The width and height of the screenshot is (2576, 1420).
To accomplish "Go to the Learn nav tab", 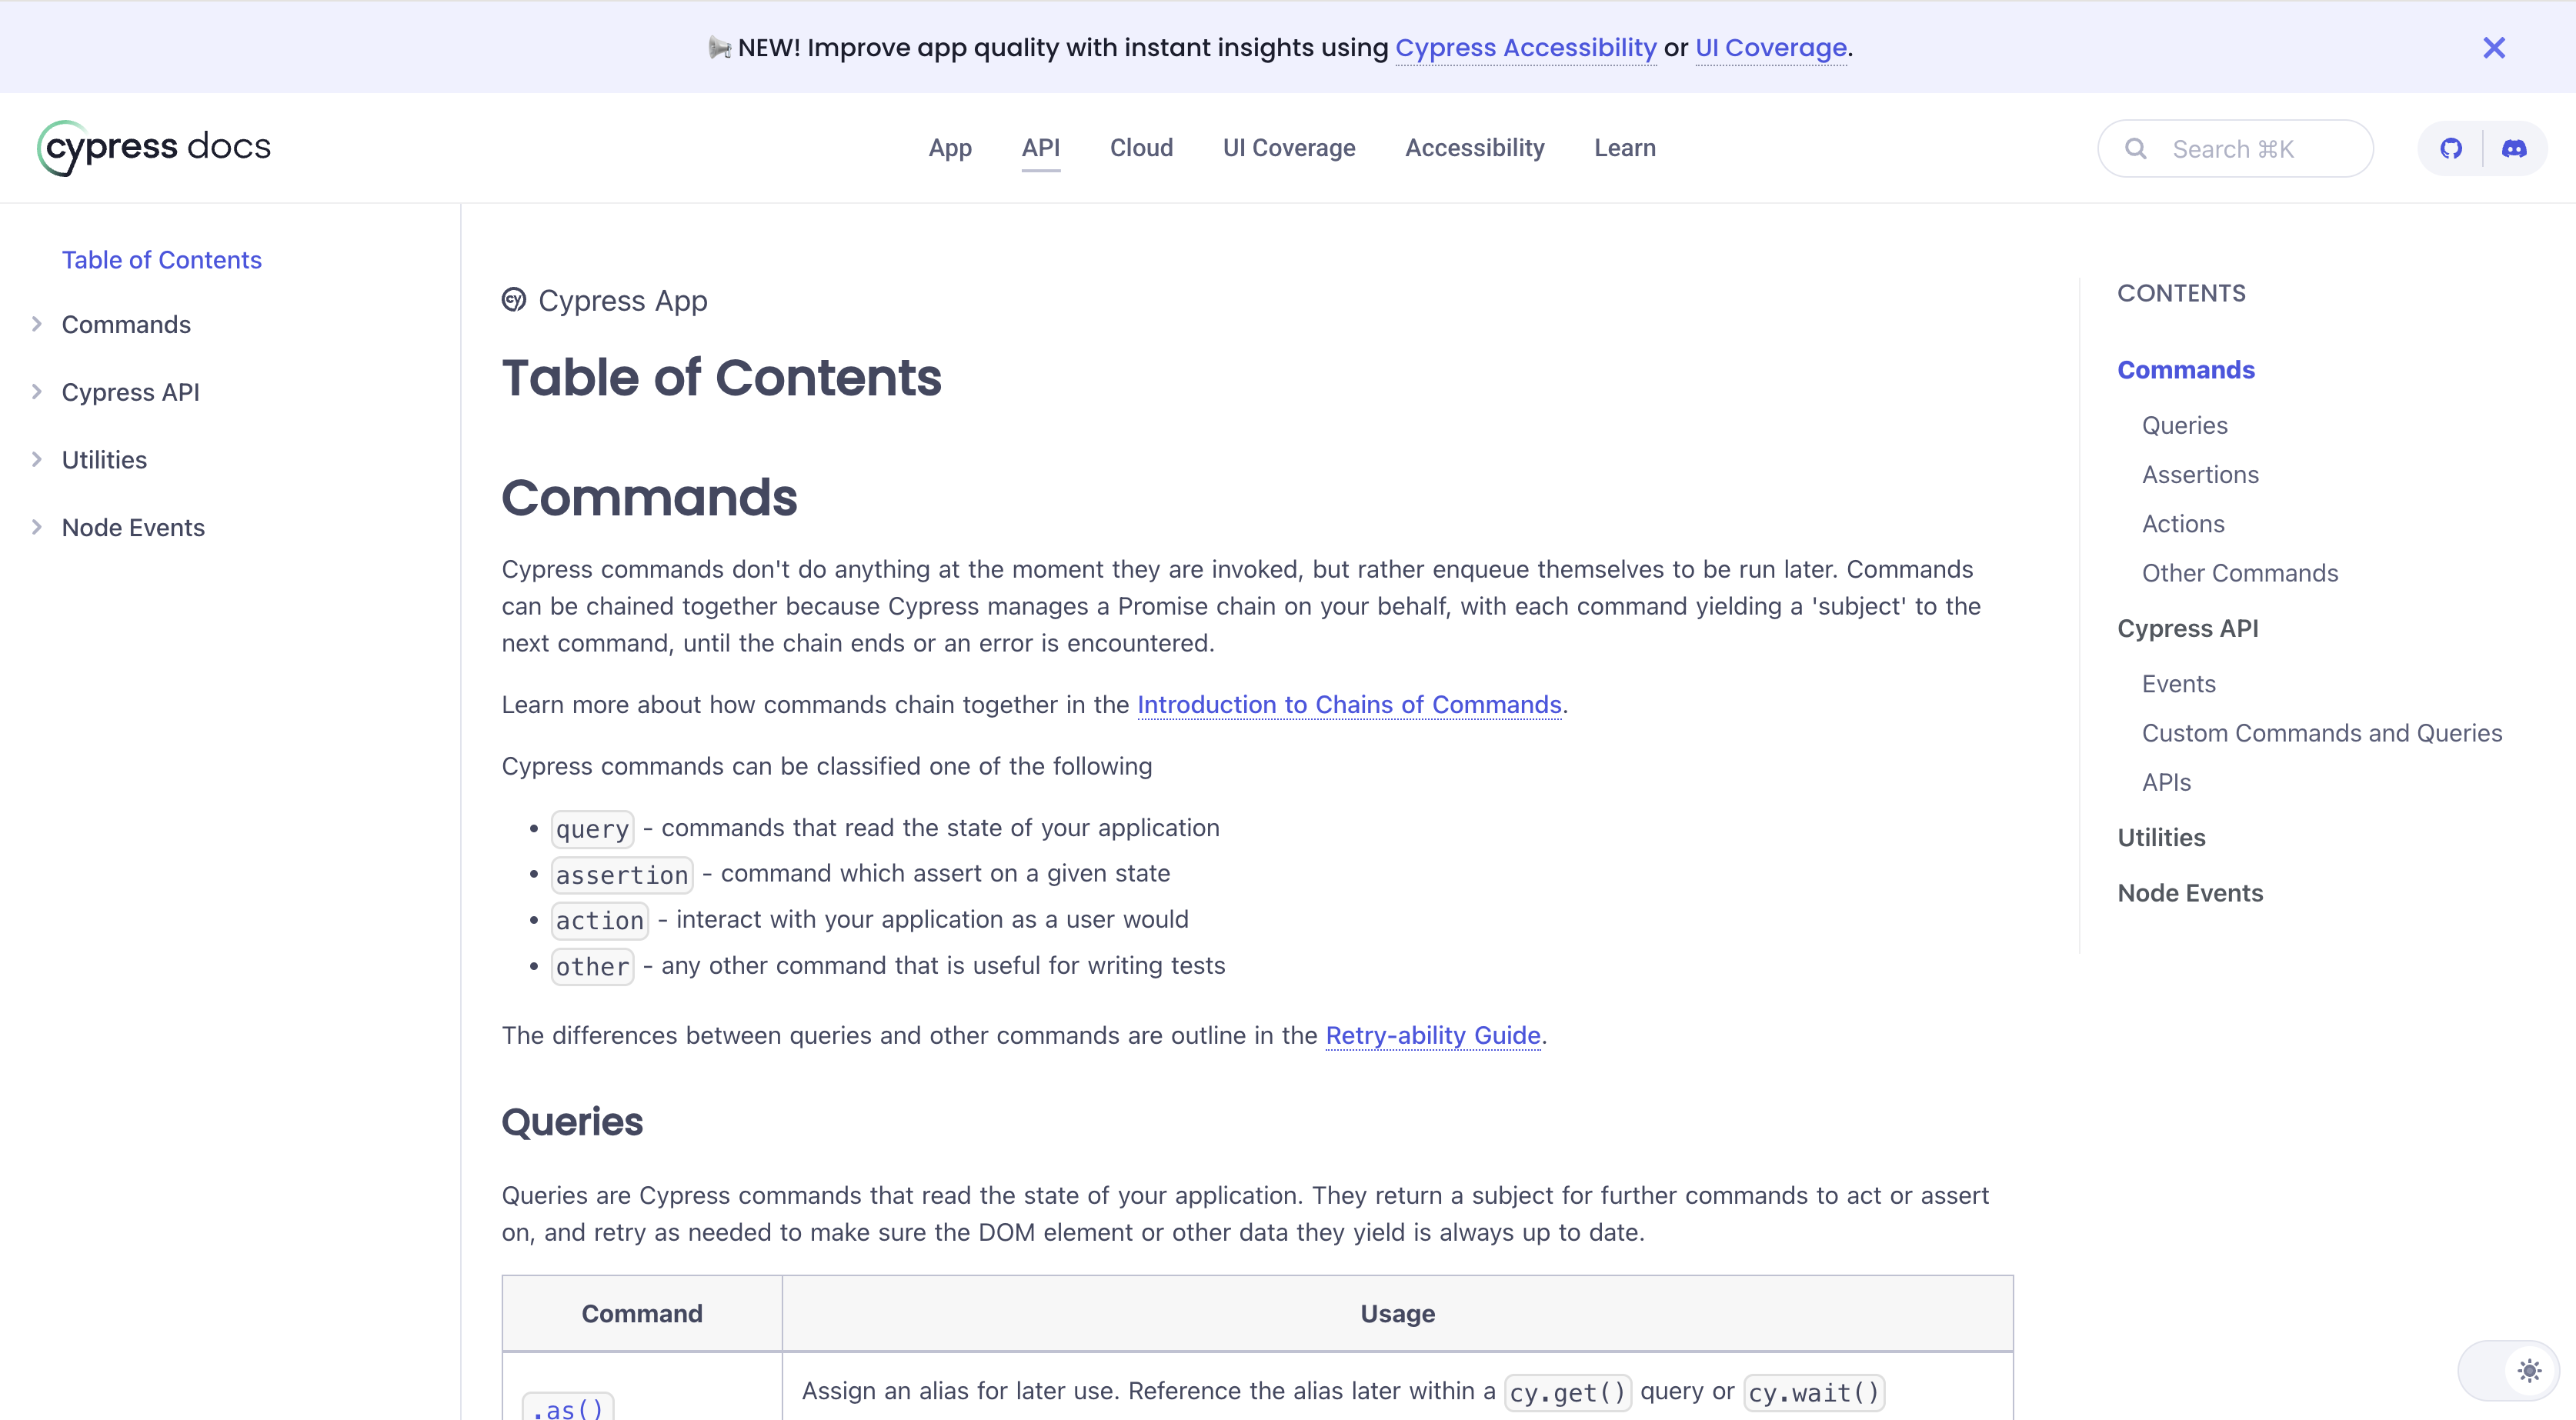I will [x=1624, y=148].
